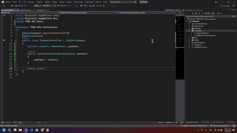This screenshot has width=237, height=133.
Task: Open the Depurar menu
Action: pyautogui.click(x=47, y=2)
